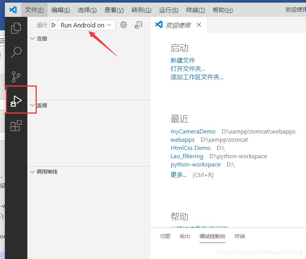Switch to the 问题 panel tab
The width and height of the screenshot is (306, 259).
click(165, 236)
